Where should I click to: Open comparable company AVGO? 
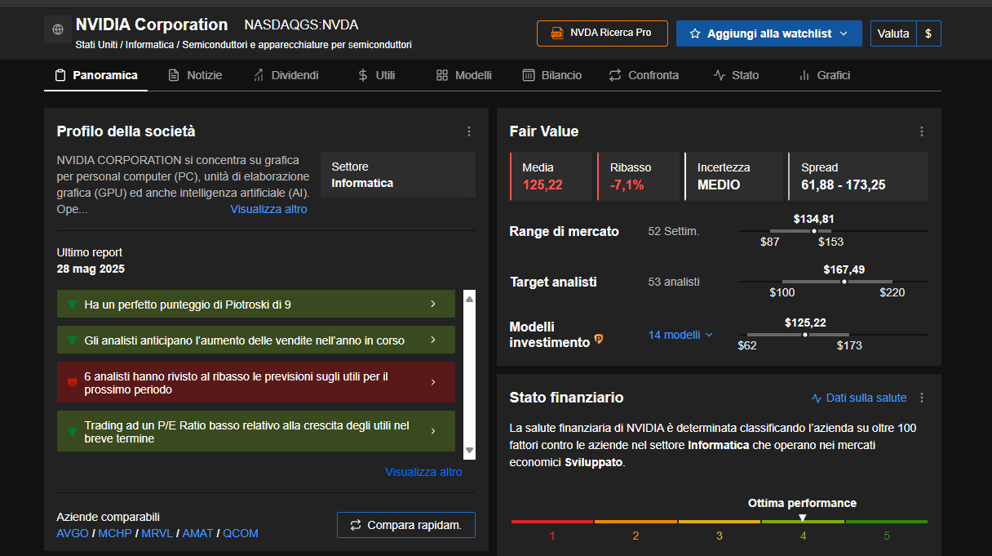pos(73,533)
